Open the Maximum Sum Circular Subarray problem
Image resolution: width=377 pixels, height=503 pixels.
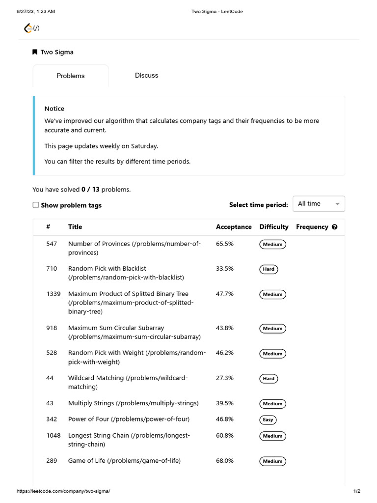click(116, 328)
